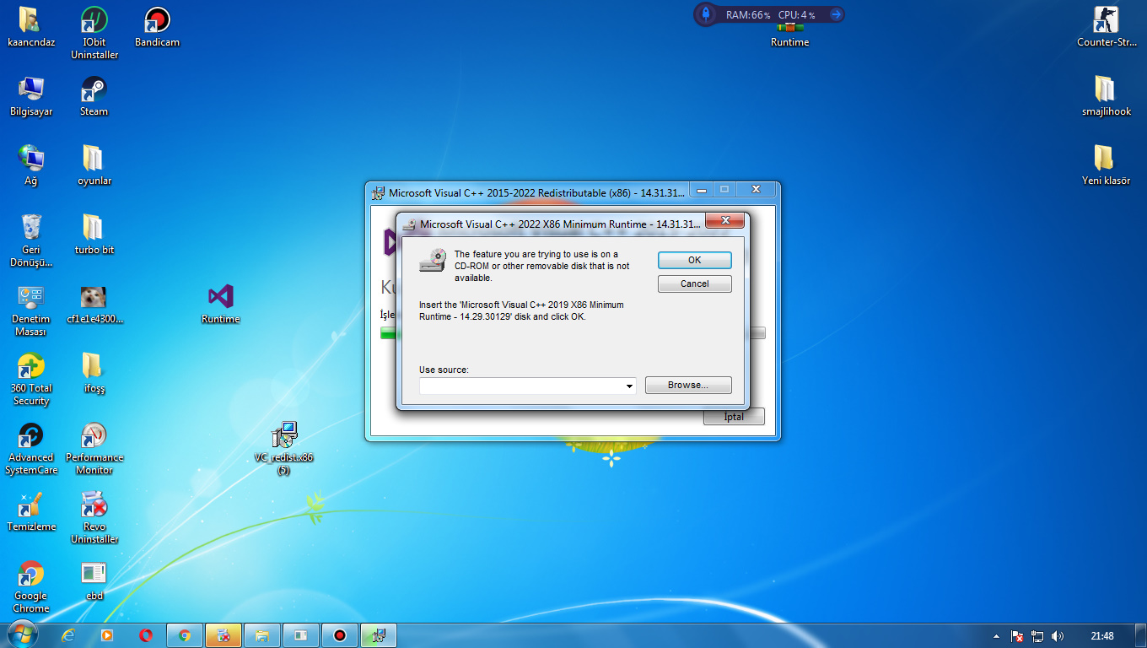Click OK in the Minimum Runtime dialog
The width and height of the screenshot is (1147, 648).
[694, 260]
